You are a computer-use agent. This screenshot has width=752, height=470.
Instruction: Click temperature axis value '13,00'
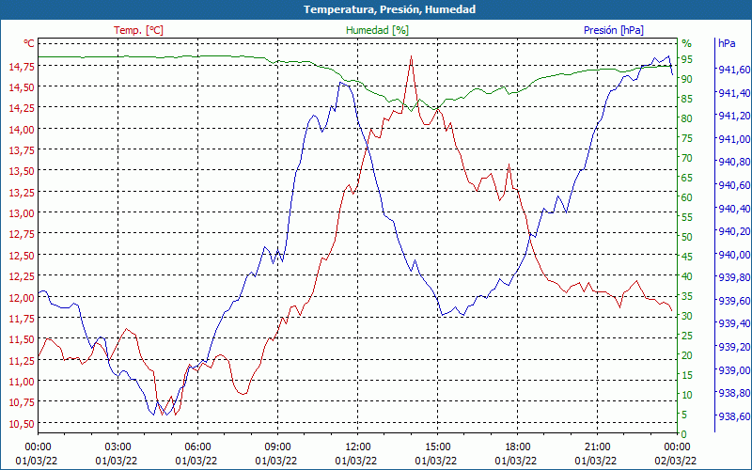[22, 213]
